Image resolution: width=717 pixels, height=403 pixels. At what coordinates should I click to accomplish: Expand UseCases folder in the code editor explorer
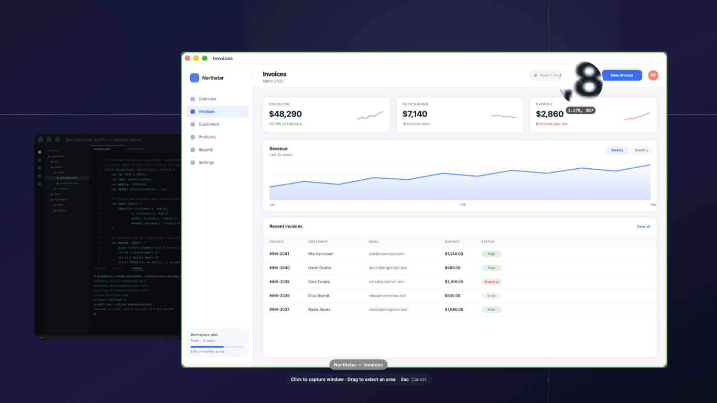[x=61, y=189]
